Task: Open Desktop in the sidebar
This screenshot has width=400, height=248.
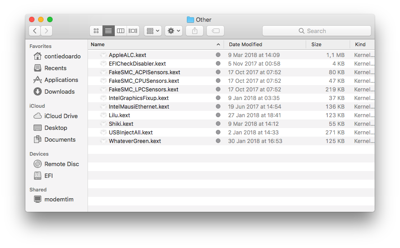Action: coord(50,128)
